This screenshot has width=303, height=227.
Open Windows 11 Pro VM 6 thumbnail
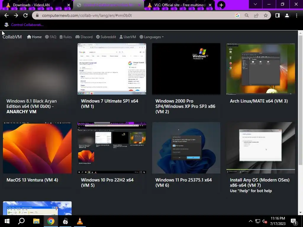pyautogui.click(x=186, y=148)
